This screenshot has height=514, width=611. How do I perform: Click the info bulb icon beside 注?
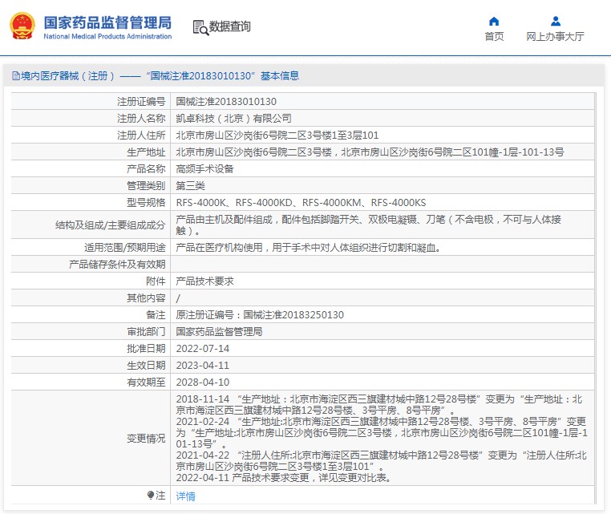click(150, 496)
